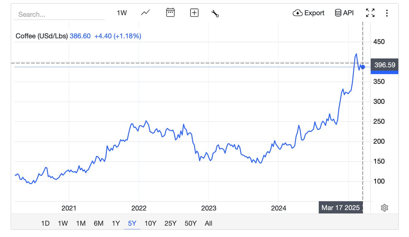Switch to the All time range
The width and height of the screenshot is (409, 237).
point(208,223)
